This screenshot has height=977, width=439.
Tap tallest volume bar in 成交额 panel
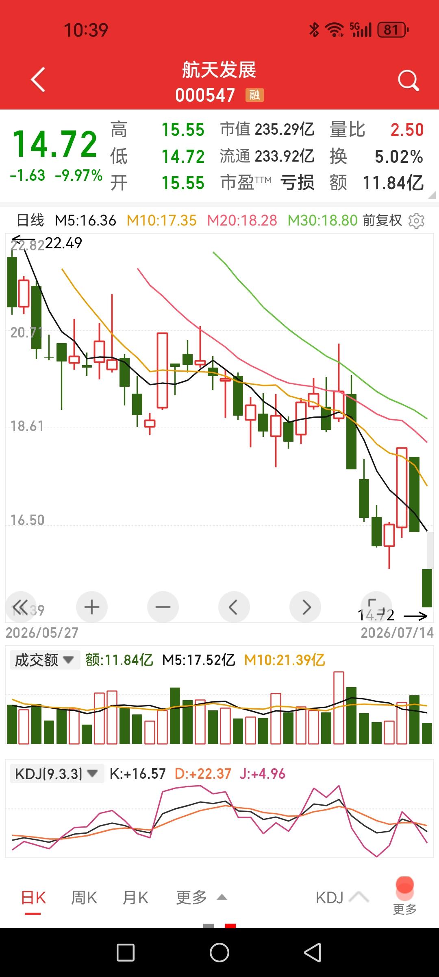[339, 708]
